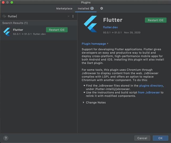Image resolution: width=171 pixels, height=143 pixels.
Task: Open the flutter.dev vendor link in details
Action: [110, 27]
